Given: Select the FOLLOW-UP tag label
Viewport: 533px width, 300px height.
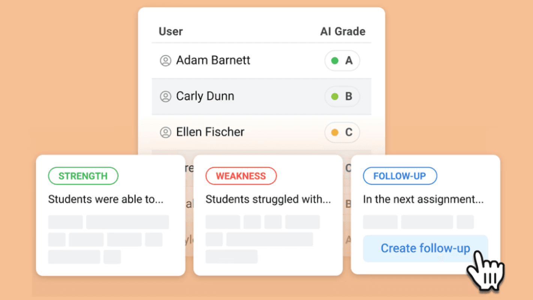Looking at the screenshot, I should click(x=400, y=176).
